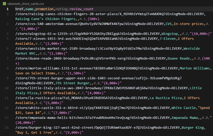Click the raising-canes store href path
The width and height of the screenshot is (213, 136).
click(110, 14)
